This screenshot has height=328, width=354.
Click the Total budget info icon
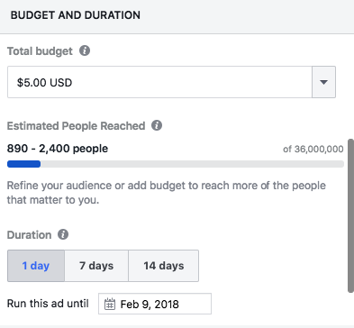(85, 50)
